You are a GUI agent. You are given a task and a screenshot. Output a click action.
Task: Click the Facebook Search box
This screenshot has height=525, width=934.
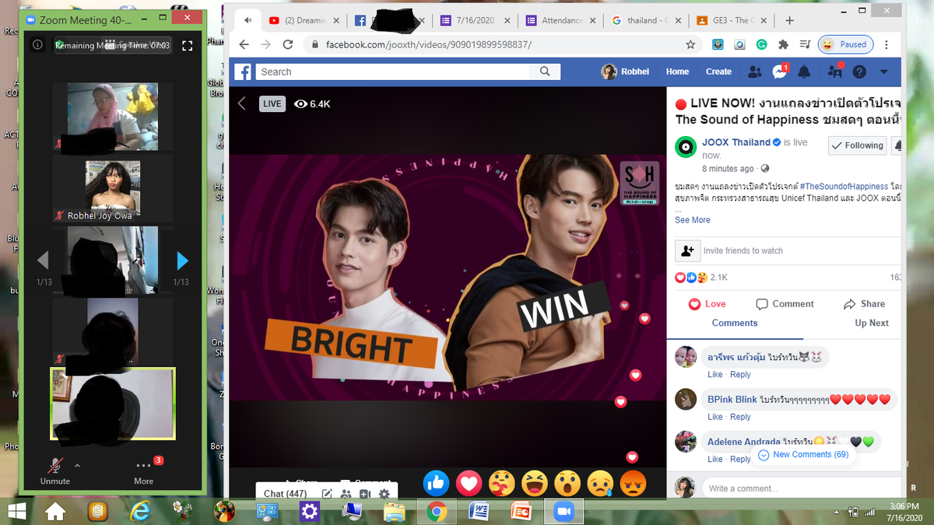click(393, 72)
